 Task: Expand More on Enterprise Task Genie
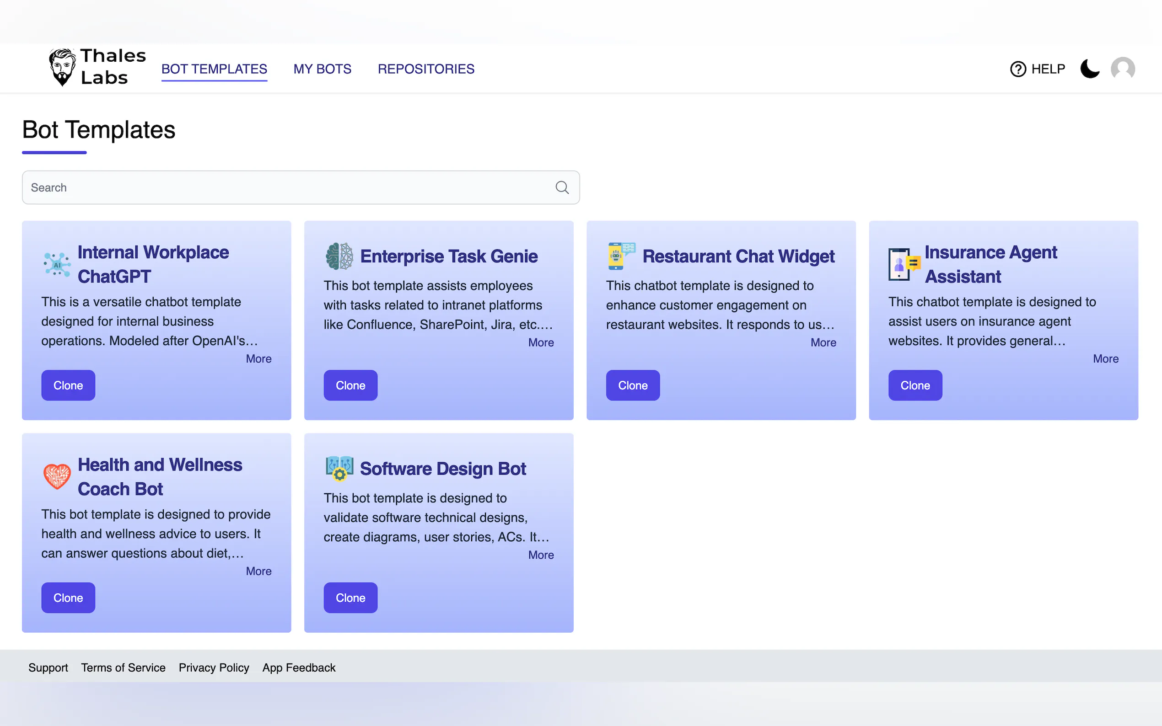pos(541,342)
